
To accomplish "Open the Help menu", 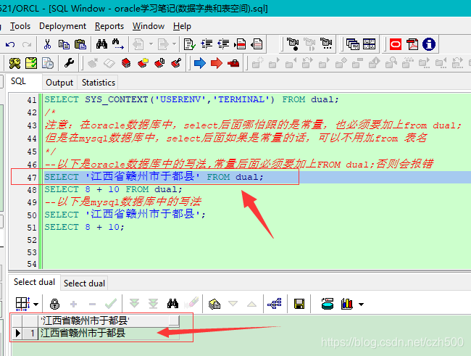I will pos(182,26).
